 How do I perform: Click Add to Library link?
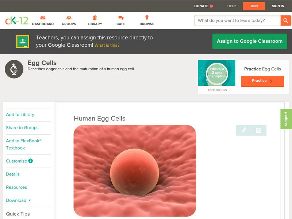(x=20, y=115)
